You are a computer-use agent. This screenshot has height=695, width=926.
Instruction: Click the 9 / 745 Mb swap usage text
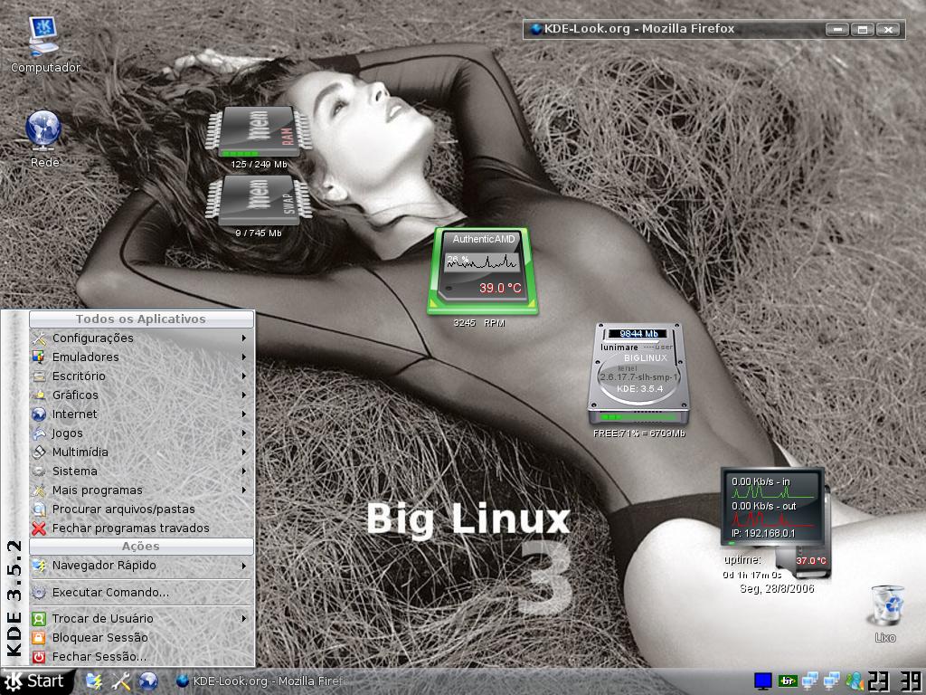tap(259, 233)
